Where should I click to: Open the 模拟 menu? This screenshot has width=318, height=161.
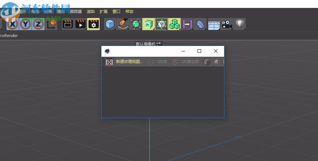click(61, 11)
